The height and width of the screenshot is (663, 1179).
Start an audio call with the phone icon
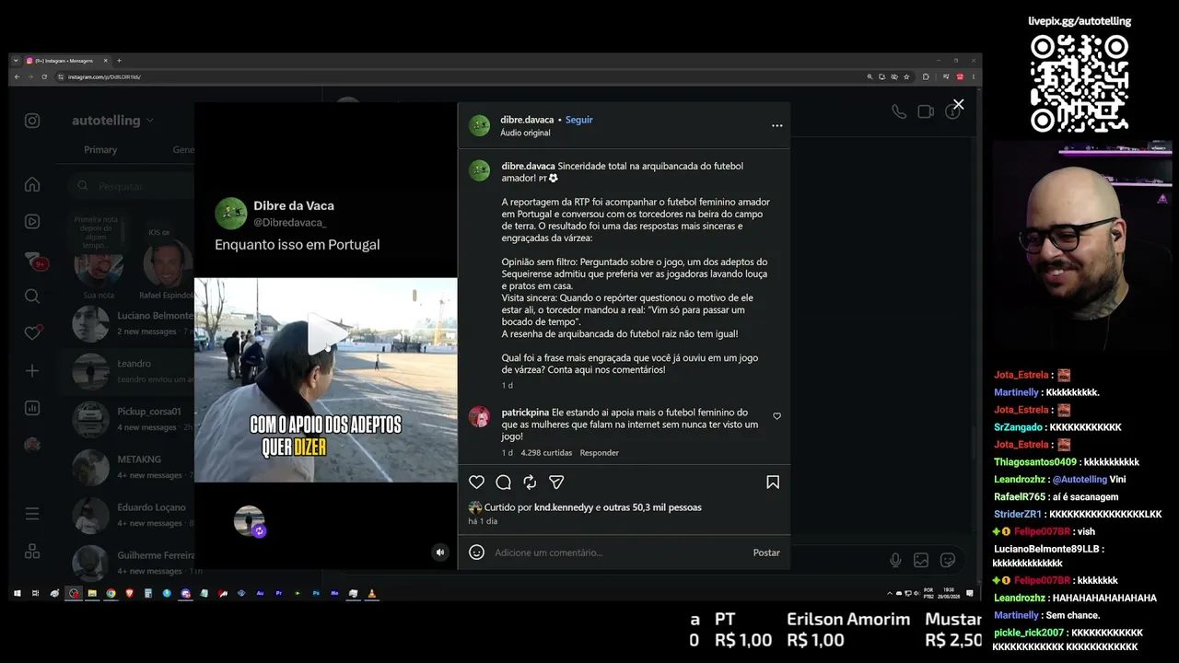pyautogui.click(x=899, y=111)
